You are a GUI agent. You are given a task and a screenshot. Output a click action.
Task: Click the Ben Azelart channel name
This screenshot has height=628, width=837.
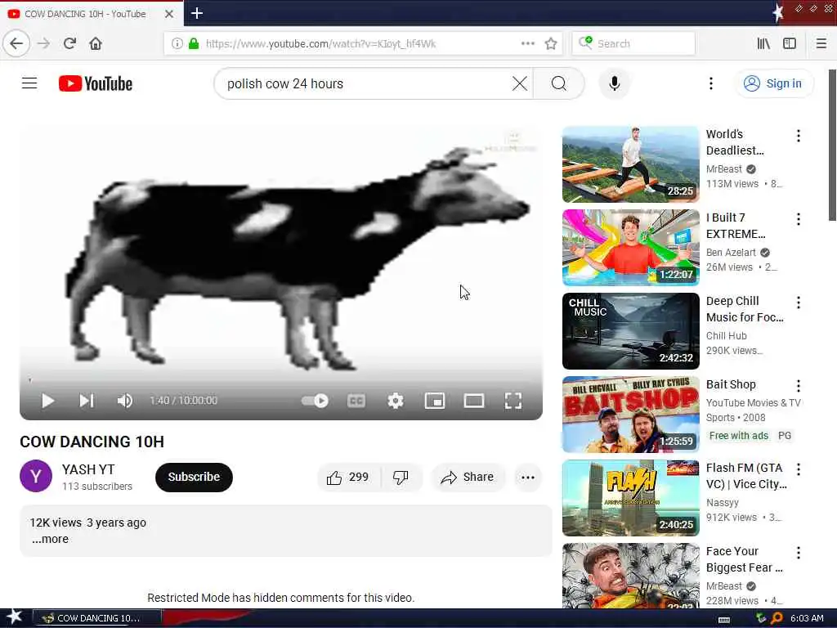pyautogui.click(x=731, y=252)
